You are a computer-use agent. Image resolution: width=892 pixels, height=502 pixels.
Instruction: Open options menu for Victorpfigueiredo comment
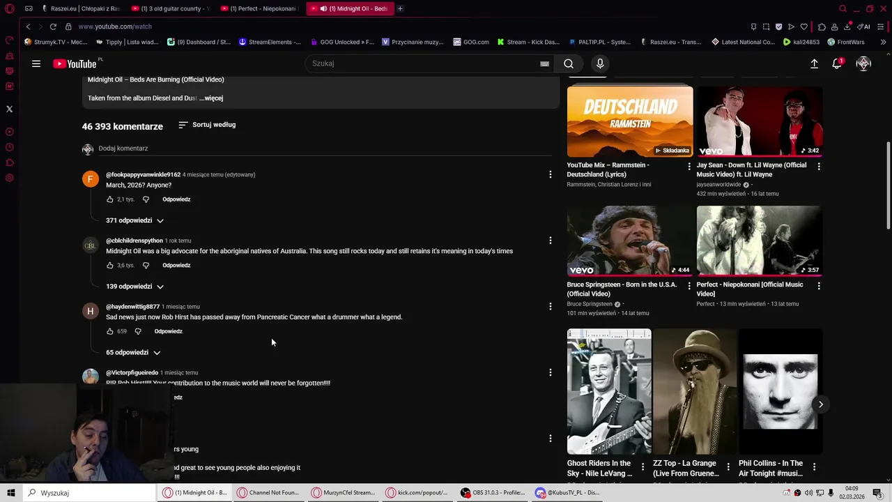click(x=550, y=372)
